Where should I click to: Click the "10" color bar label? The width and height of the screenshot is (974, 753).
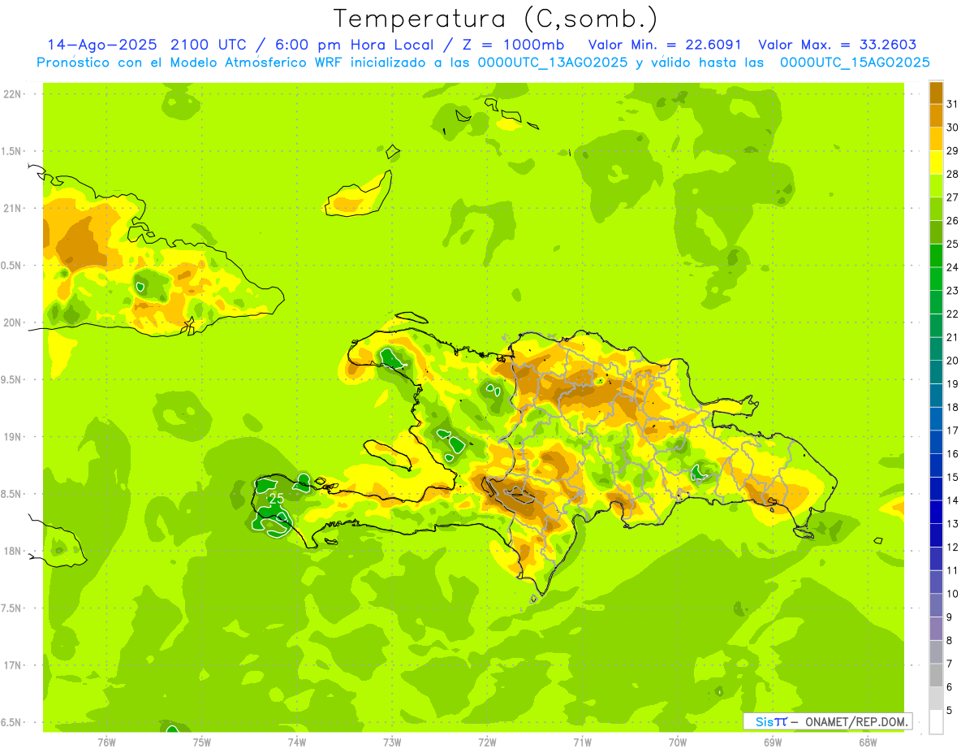coord(953,594)
